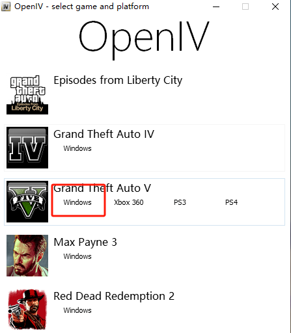Image resolution: width=291 pixels, height=333 pixels.
Task: Click the Max Payne 3 title text
Action: tap(85, 242)
